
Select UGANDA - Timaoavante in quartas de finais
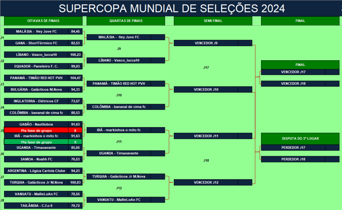(119, 153)
